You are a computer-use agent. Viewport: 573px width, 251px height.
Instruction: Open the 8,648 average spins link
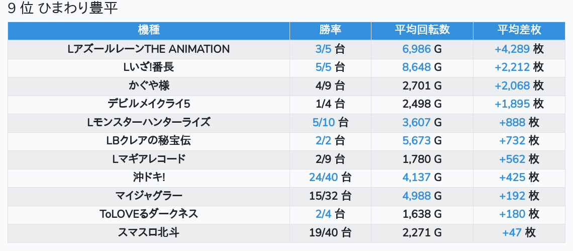click(417, 67)
